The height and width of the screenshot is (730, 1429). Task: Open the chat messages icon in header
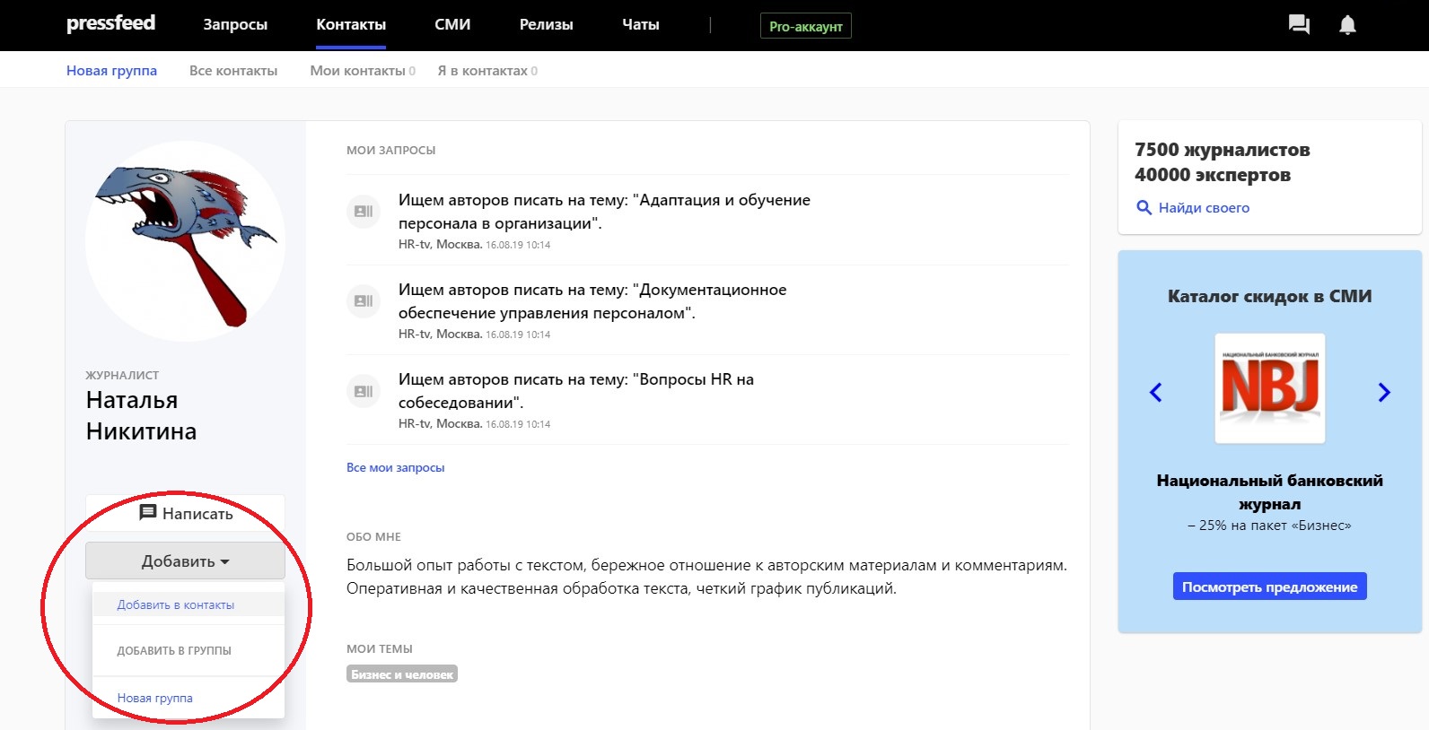click(1298, 25)
